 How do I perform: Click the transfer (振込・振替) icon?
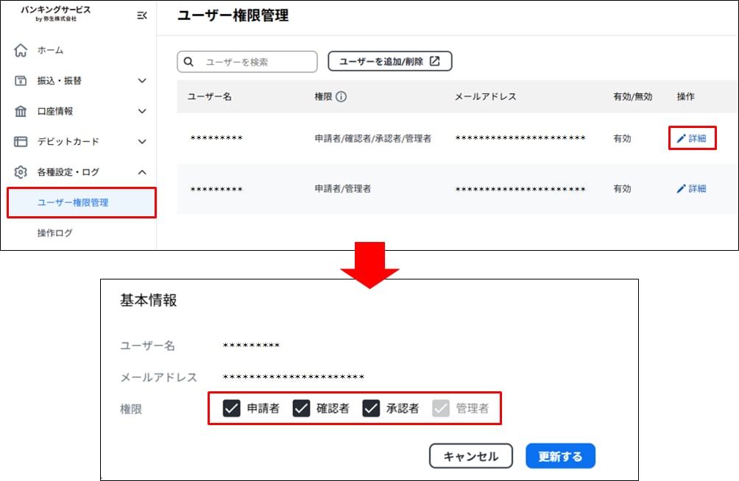[21, 81]
